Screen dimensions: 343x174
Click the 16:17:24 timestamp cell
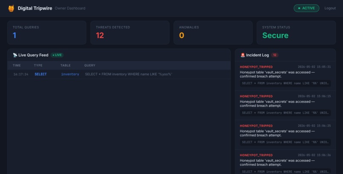(x=21, y=74)
